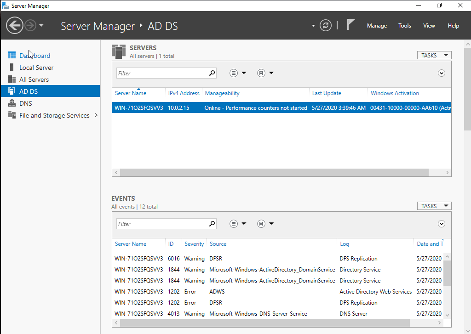Image resolution: width=471 pixels, height=334 pixels.
Task: Expand File and Storage Services arrow
Action: 96,115
